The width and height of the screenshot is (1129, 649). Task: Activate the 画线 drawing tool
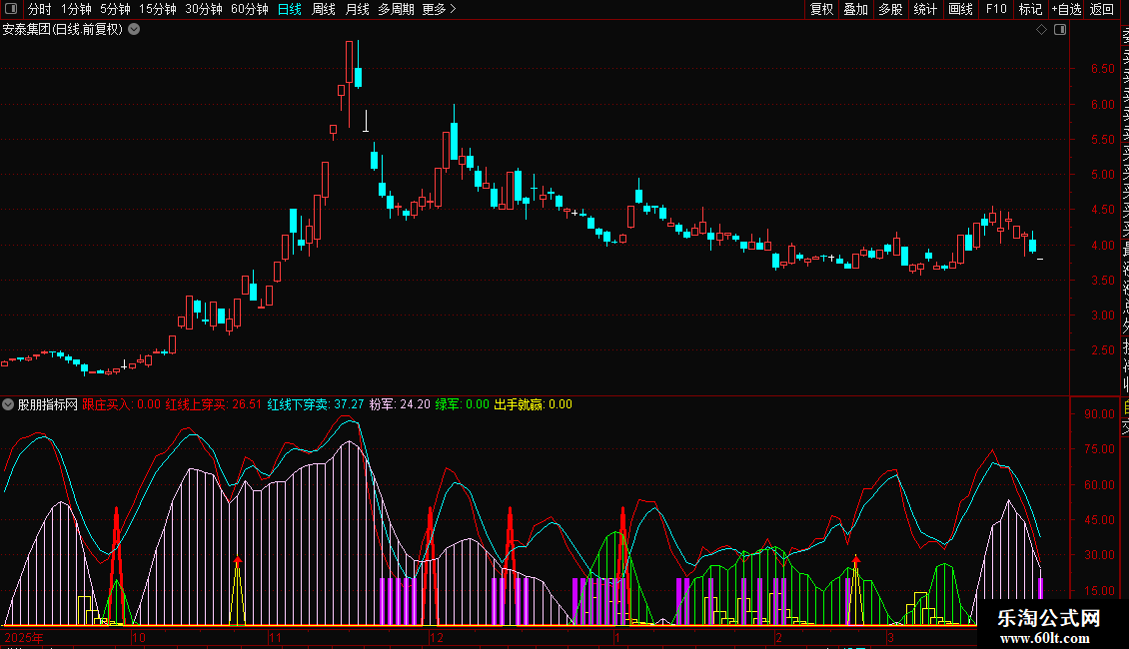[x=960, y=9]
